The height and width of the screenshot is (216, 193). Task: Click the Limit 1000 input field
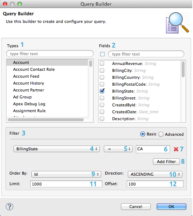66,184
